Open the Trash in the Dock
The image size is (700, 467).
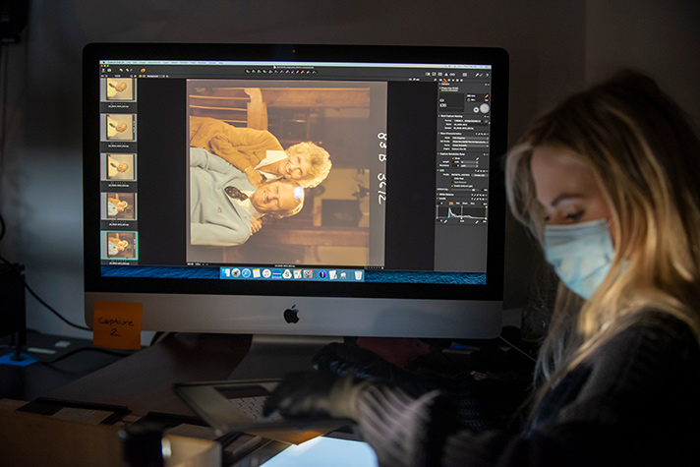(x=359, y=274)
